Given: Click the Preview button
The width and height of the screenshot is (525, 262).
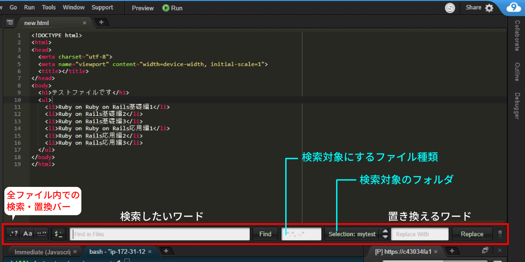Looking at the screenshot, I should tap(143, 8).
